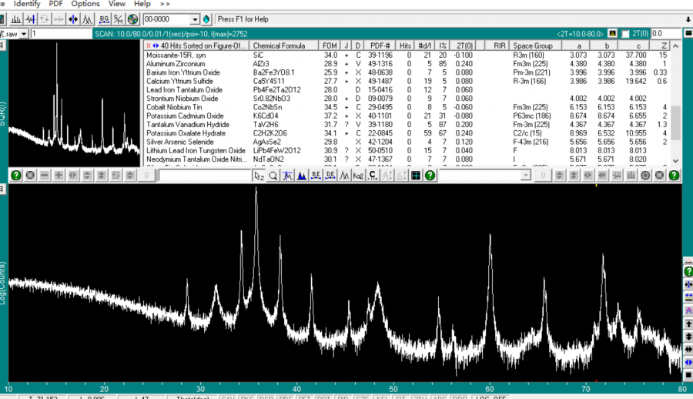693x399 pixels.
Task: Click the red X in hit list header
Action: 149,46
